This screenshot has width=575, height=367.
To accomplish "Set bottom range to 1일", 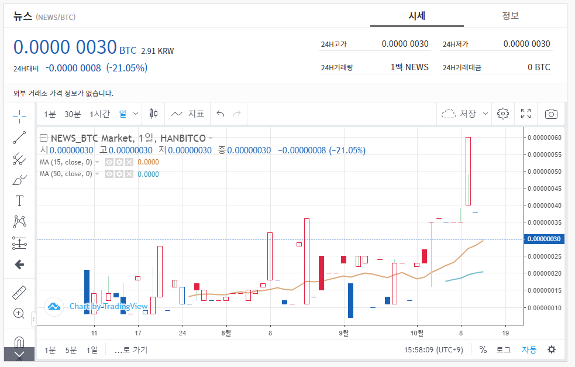I will click(92, 350).
